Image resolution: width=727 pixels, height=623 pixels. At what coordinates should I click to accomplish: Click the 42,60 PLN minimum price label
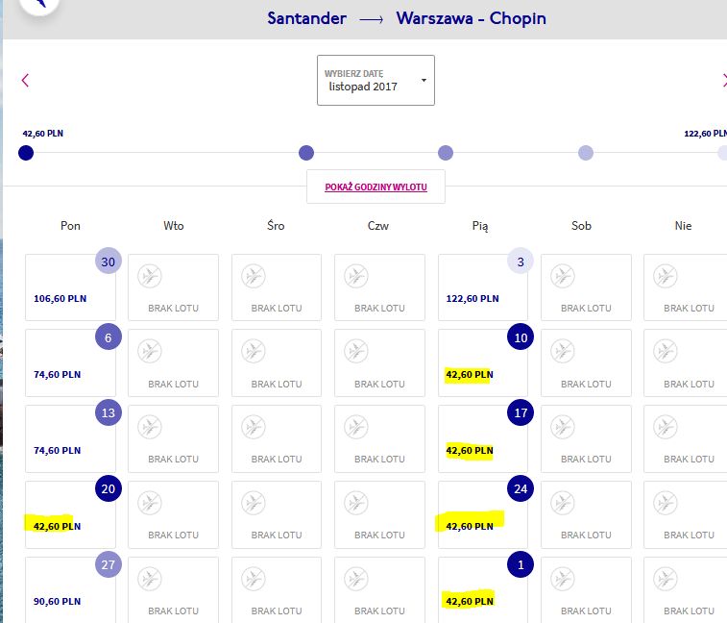click(42, 134)
